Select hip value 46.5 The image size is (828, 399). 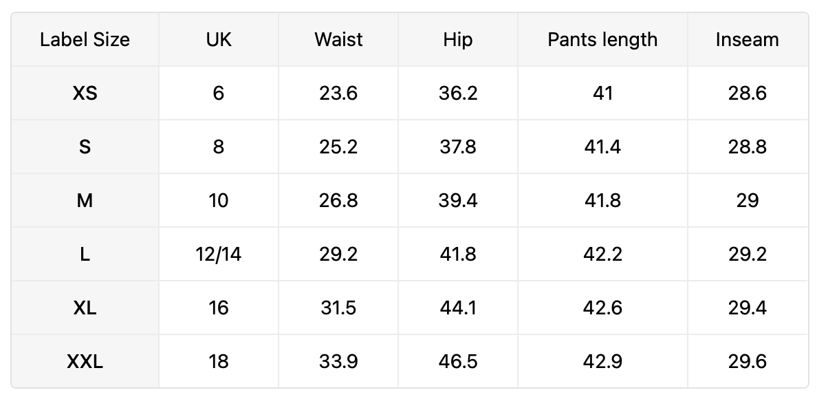458,361
